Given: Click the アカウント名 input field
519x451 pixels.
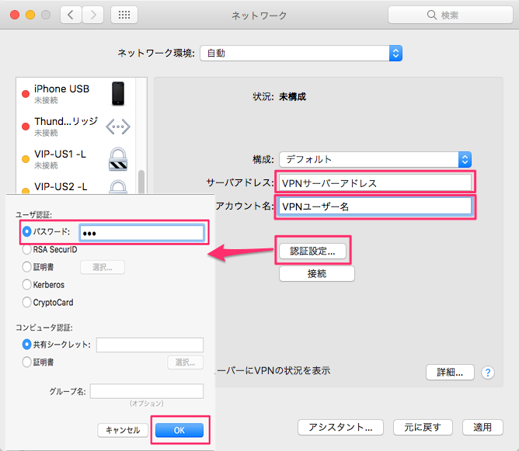Looking at the screenshot, I should [x=375, y=206].
